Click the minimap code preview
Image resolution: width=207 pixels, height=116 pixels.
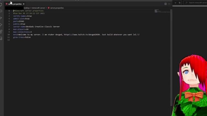point(162,11)
